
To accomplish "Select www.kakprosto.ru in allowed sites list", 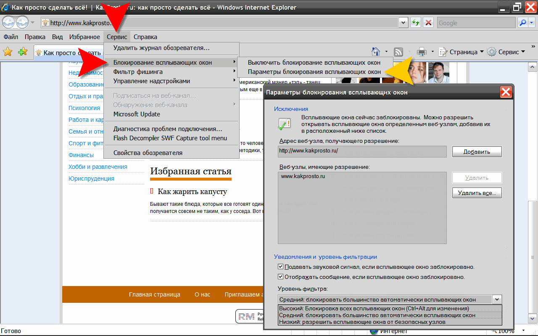I will (303, 176).
